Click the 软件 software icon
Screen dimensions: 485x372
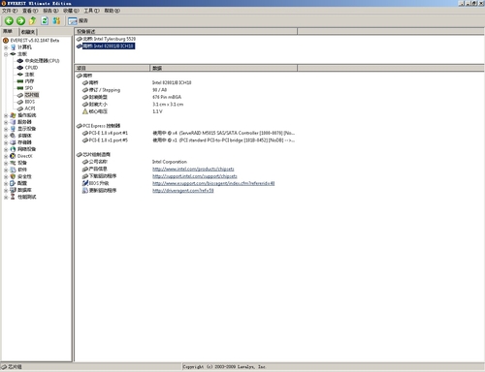click(x=13, y=170)
